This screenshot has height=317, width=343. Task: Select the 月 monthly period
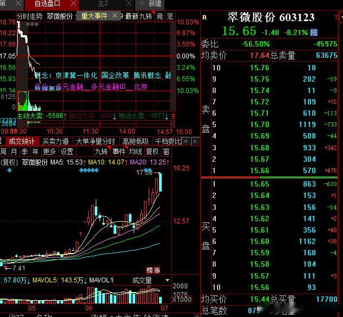[x=14, y=151]
